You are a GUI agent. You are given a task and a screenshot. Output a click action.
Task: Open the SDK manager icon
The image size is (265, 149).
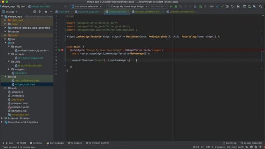254,7
